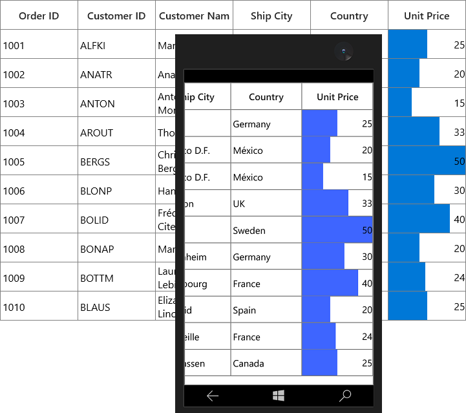
Task: Click the Order ID column header
Action: [x=39, y=15]
